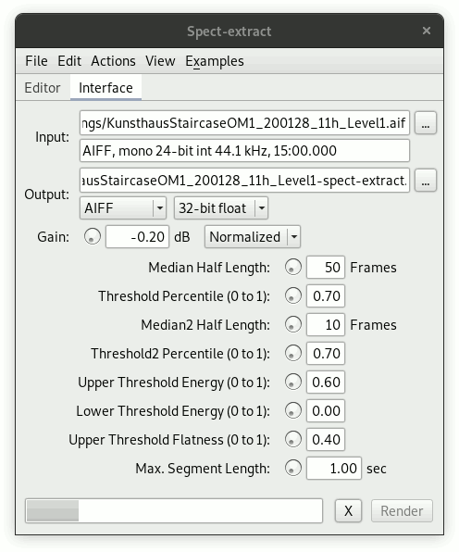Viewport: 459px width, 552px height.
Task: Click the Max. Segment Length knob
Action: tap(293, 469)
